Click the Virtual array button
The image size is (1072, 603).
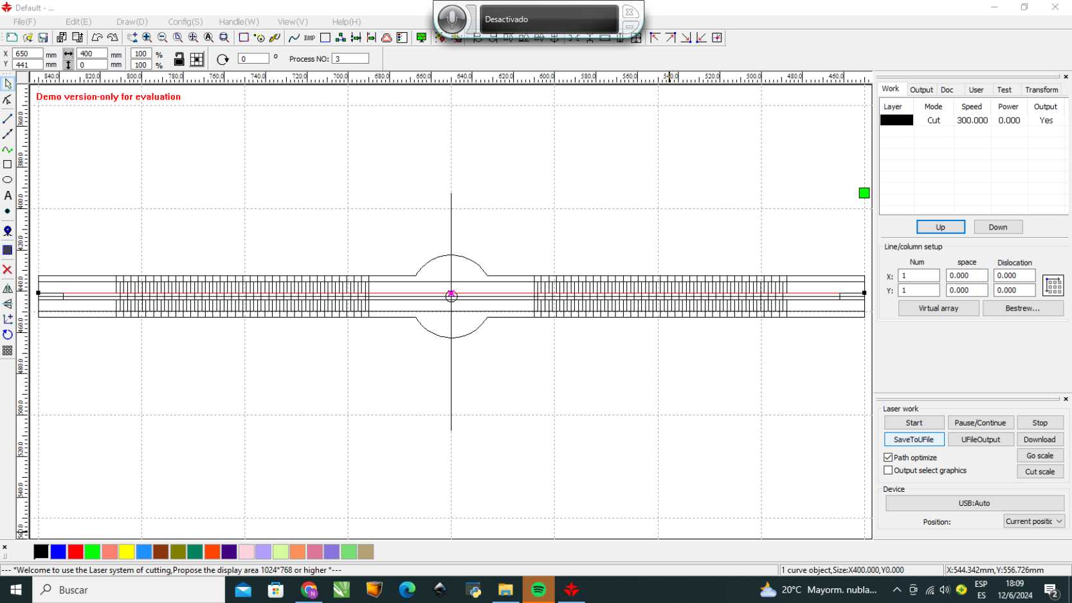coord(938,309)
